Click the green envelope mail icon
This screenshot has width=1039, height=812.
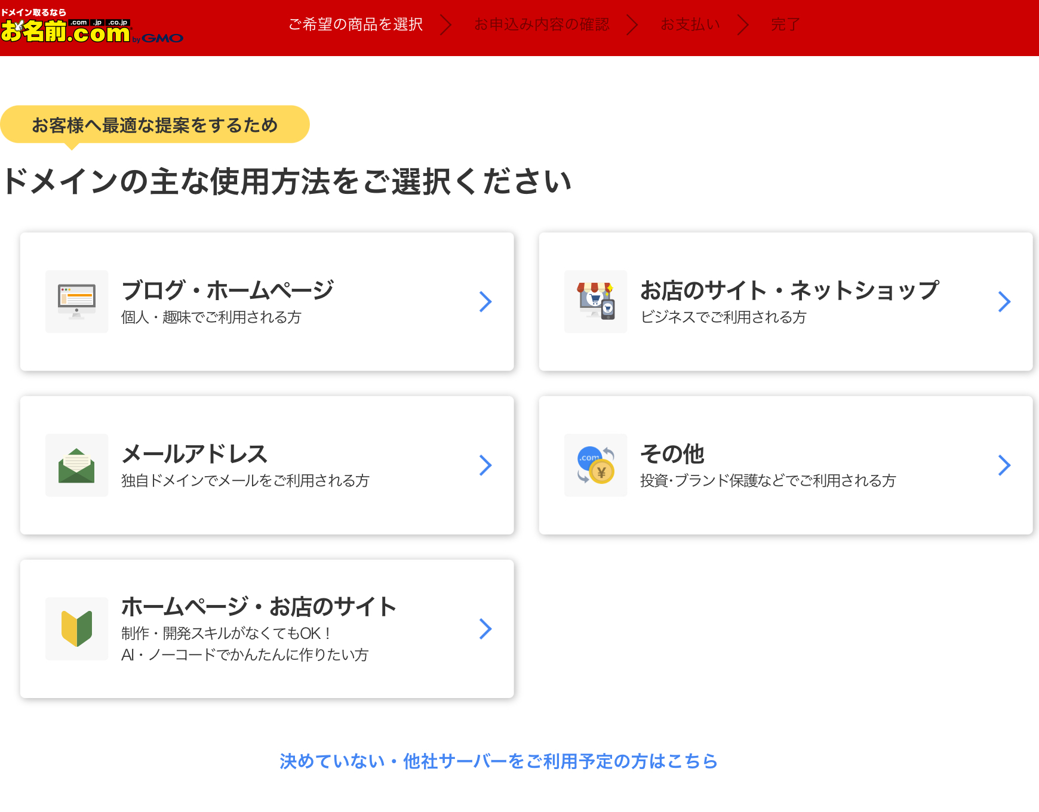pyautogui.click(x=76, y=465)
